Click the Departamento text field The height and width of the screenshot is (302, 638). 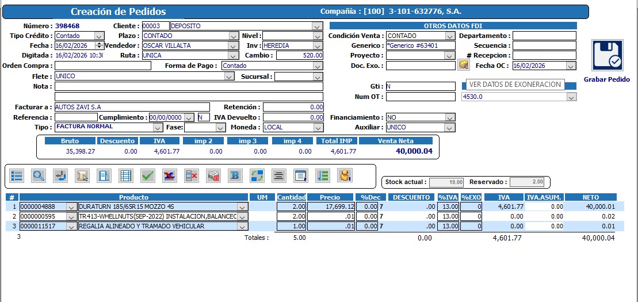[544, 36]
